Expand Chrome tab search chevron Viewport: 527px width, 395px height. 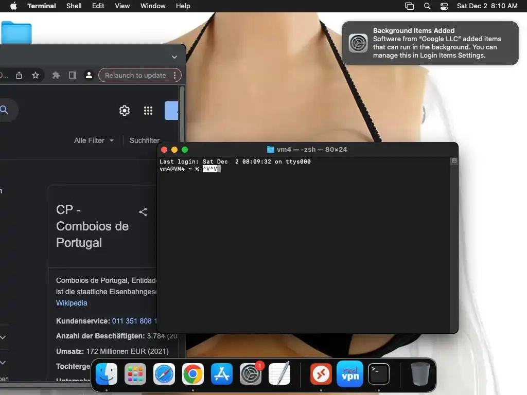(x=174, y=57)
